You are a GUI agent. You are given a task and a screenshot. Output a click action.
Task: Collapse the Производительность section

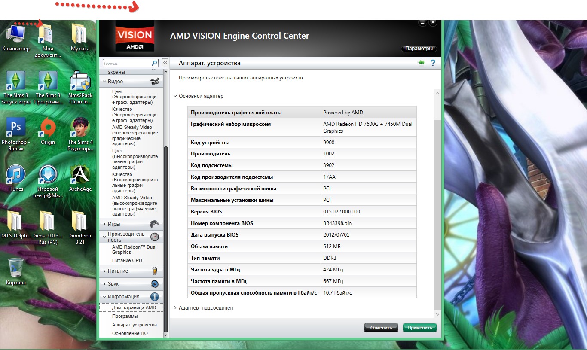click(x=104, y=237)
